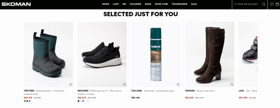
Task: Favorite the Skechers BOBS Sparrow sneakers
Action: click(x=124, y=84)
